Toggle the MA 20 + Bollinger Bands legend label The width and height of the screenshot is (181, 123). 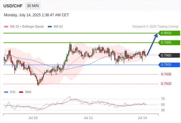[x=27, y=27]
